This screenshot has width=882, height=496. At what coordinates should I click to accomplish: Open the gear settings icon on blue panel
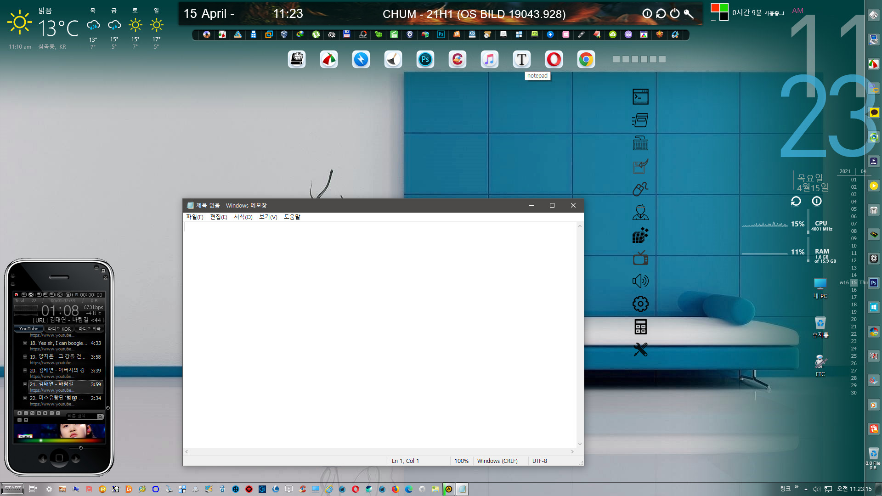click(x=640, y=304)
